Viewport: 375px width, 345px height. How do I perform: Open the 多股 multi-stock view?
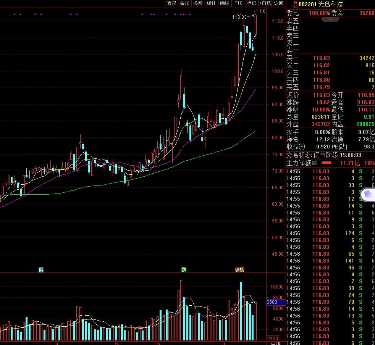(x=198, y=3)
